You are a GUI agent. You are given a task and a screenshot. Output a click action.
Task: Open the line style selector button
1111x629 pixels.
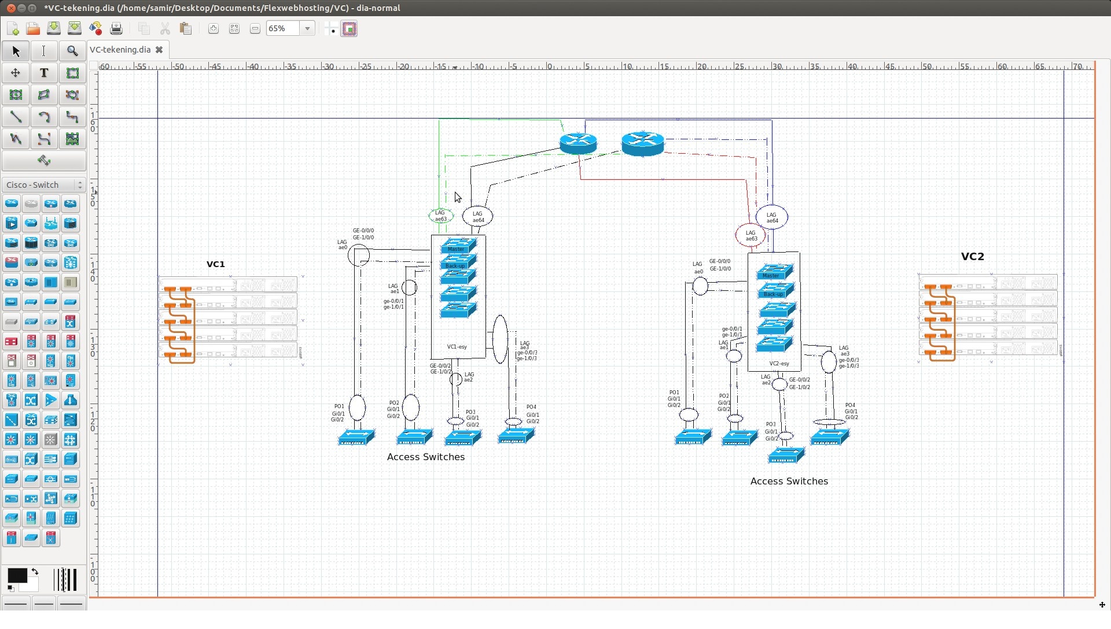pyautogui.click(x=44, y=604)
